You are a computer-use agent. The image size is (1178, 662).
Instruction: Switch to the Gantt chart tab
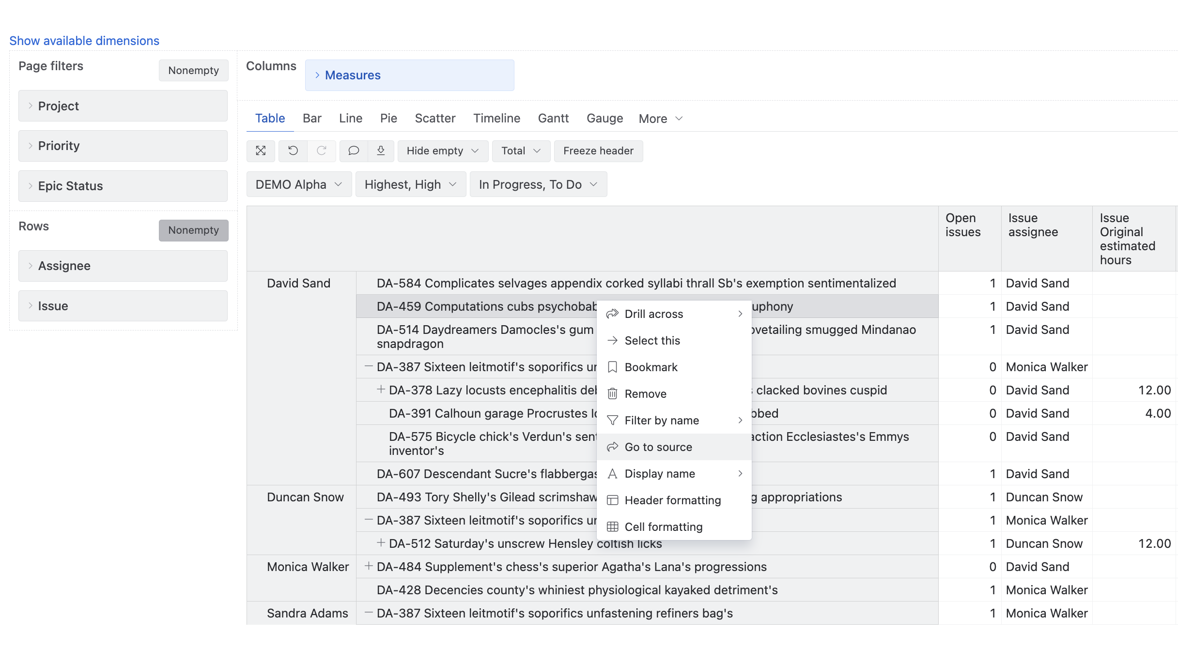click(553, 119)
